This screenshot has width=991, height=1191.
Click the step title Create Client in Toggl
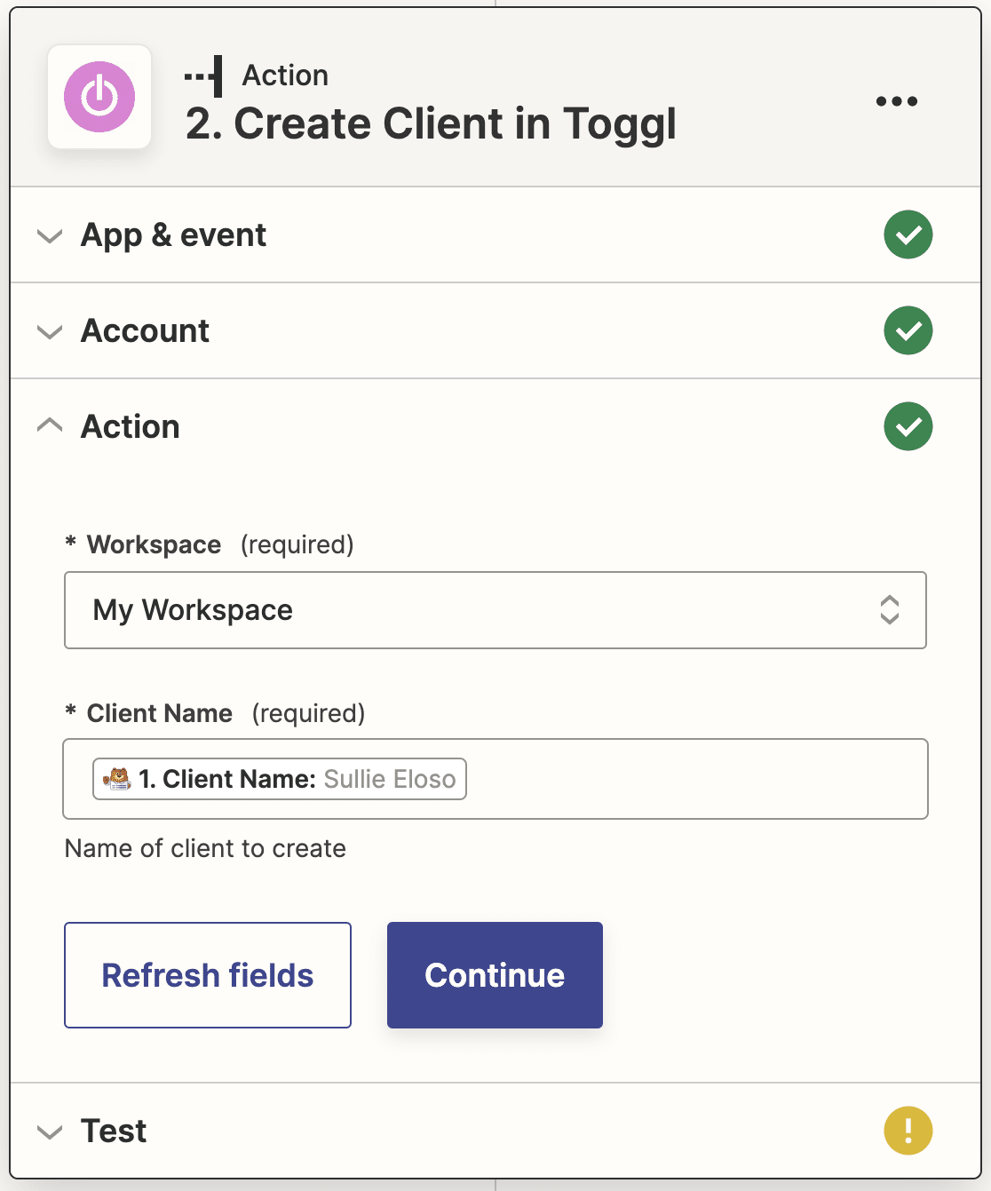coord(432,123)
